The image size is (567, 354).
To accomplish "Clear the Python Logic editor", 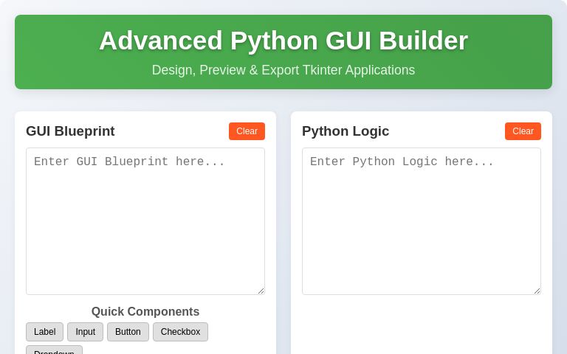I will [523, 131].
